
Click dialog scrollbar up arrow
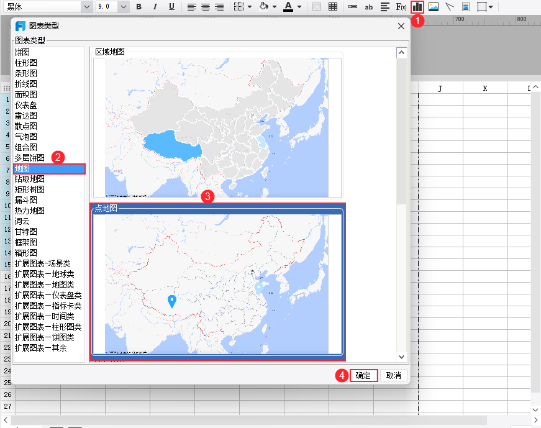click(x=401, y=53)
